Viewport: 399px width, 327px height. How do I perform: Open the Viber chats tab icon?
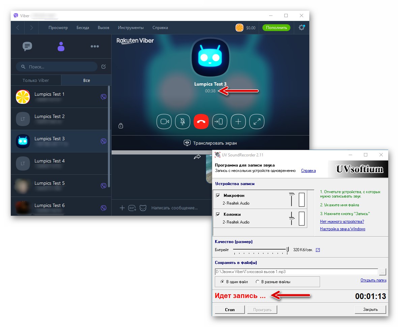click(27, 46)
